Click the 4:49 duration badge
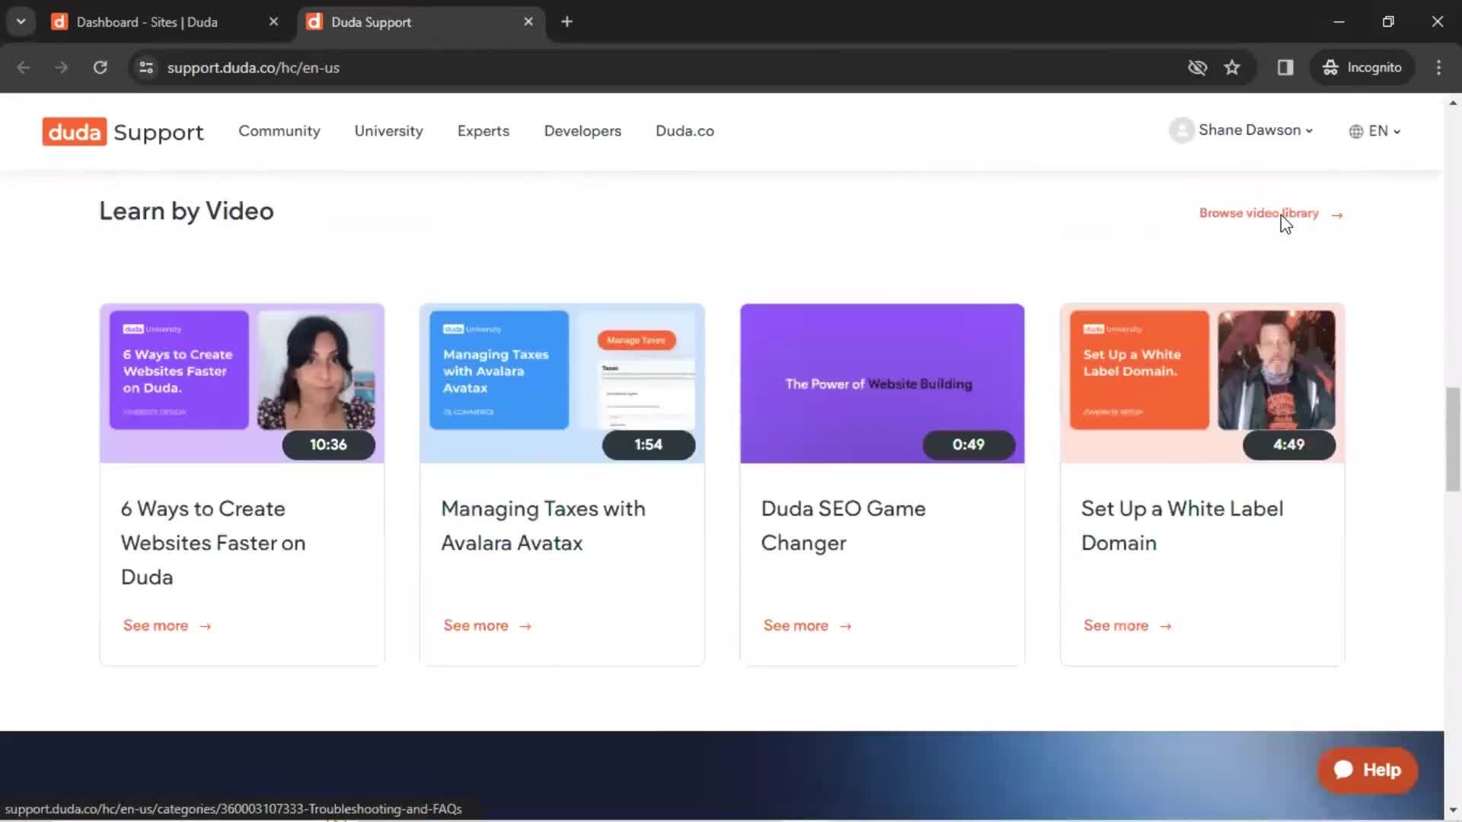The width and height of the screenshot is (1462, 822). point(1289,444)
